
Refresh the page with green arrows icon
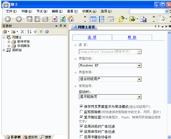63,19
